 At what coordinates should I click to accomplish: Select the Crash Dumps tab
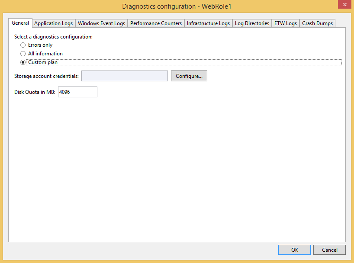[317, 23]
